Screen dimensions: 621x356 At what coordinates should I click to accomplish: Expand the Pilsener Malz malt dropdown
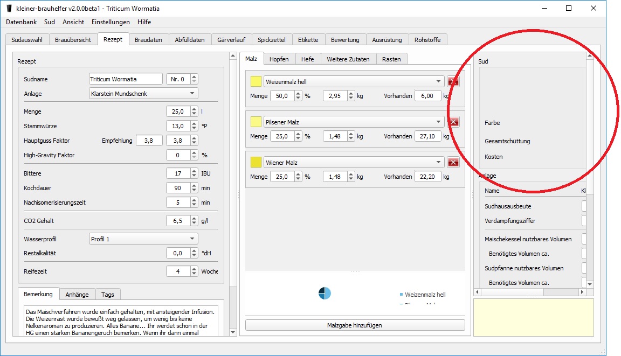[x=438, y=122]
